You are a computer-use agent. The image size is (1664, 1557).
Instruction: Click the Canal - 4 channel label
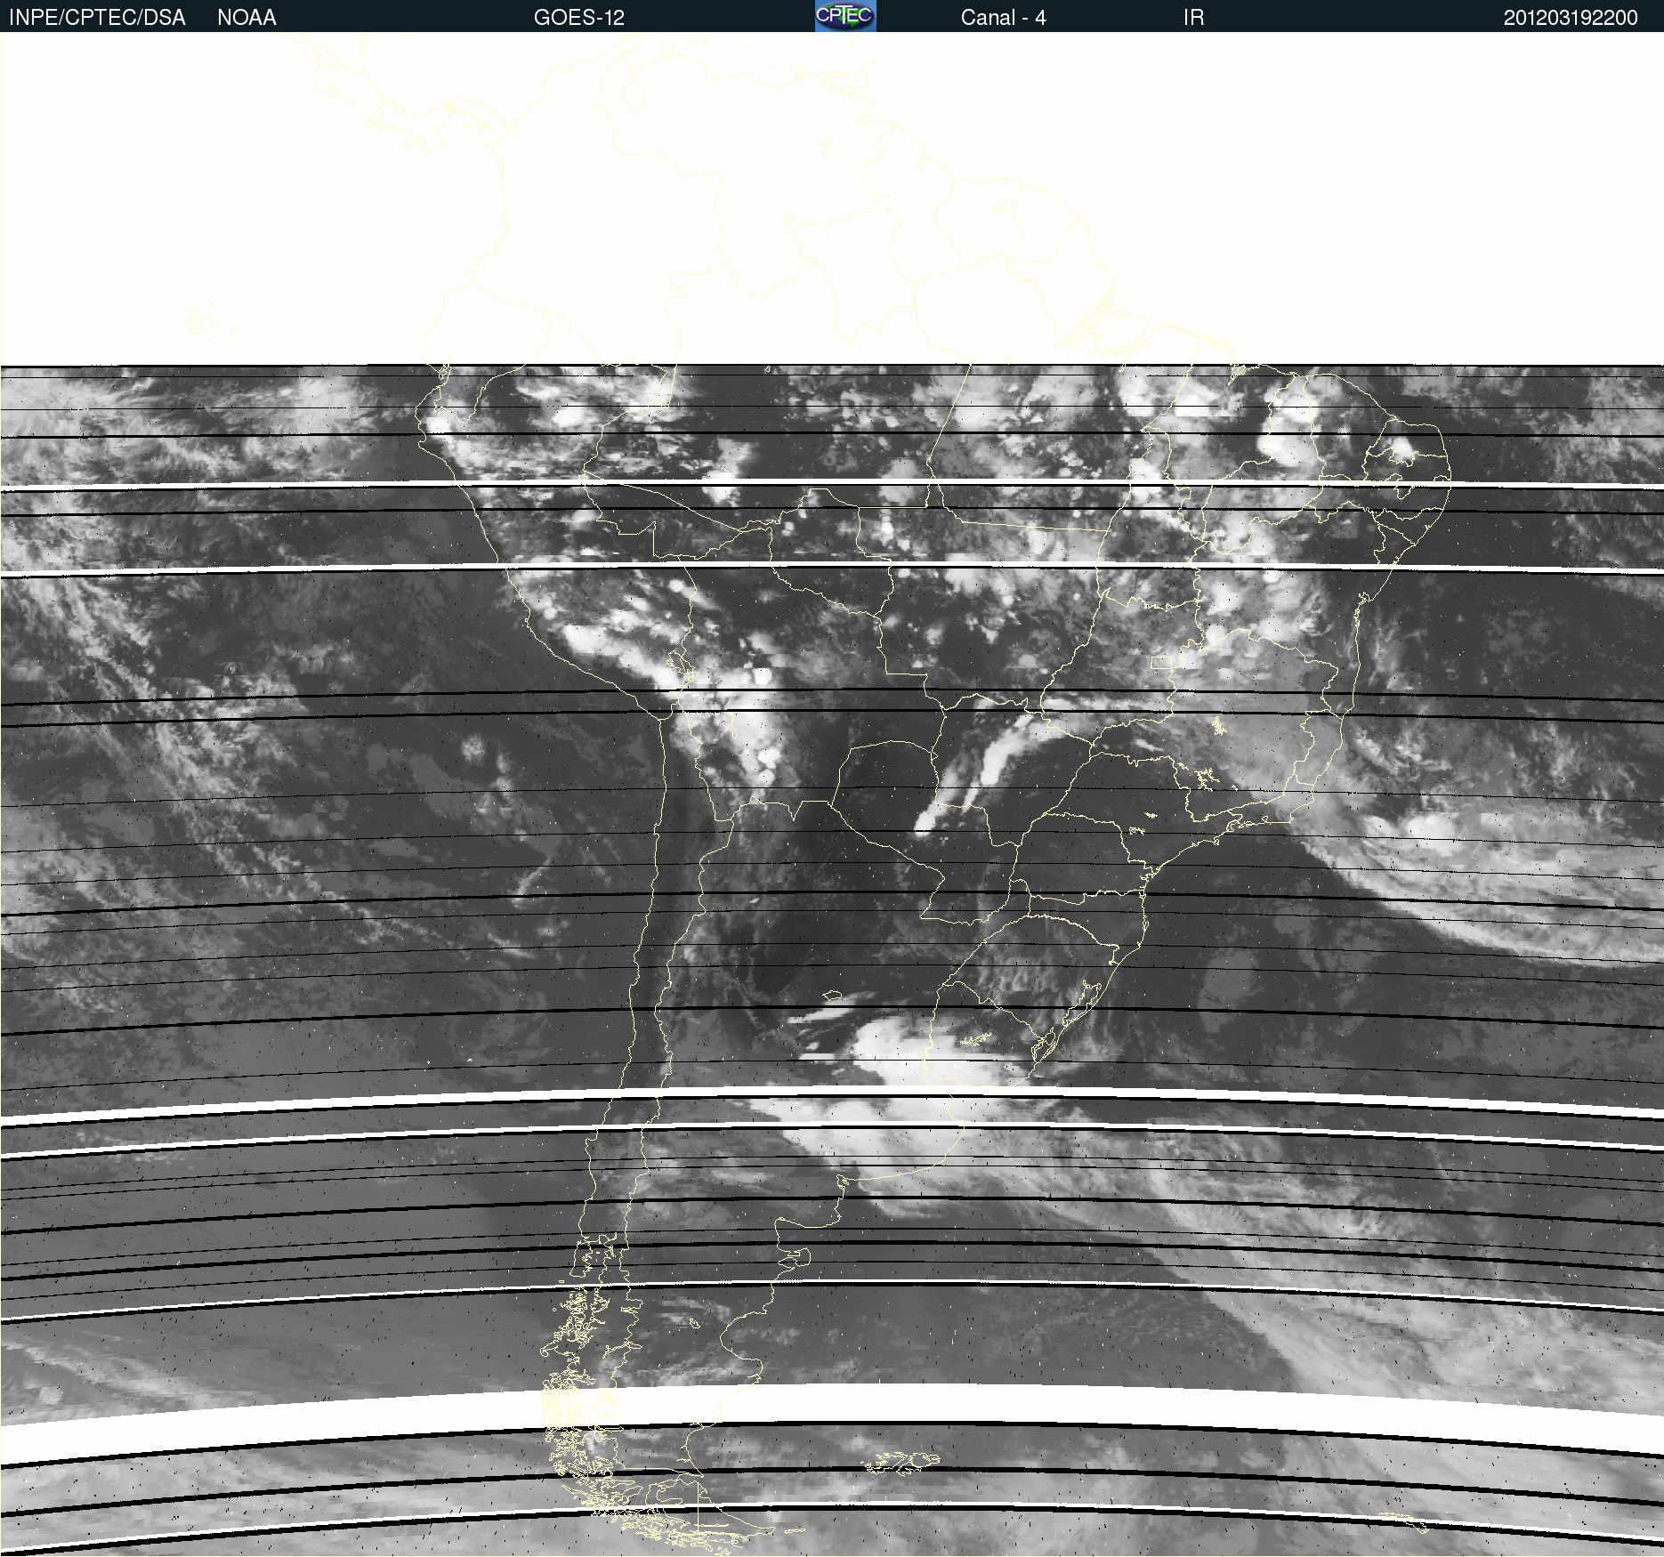pos(1003,18)
